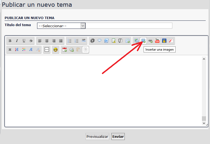
Task: Open the --Seleccionar-- dropdown
Action: [61, 26]
